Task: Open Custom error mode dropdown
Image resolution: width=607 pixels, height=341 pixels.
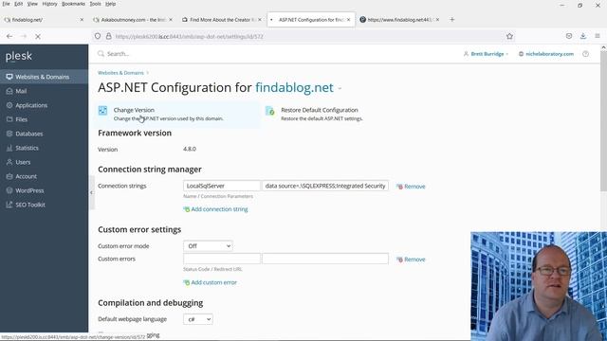Action: 208,246
